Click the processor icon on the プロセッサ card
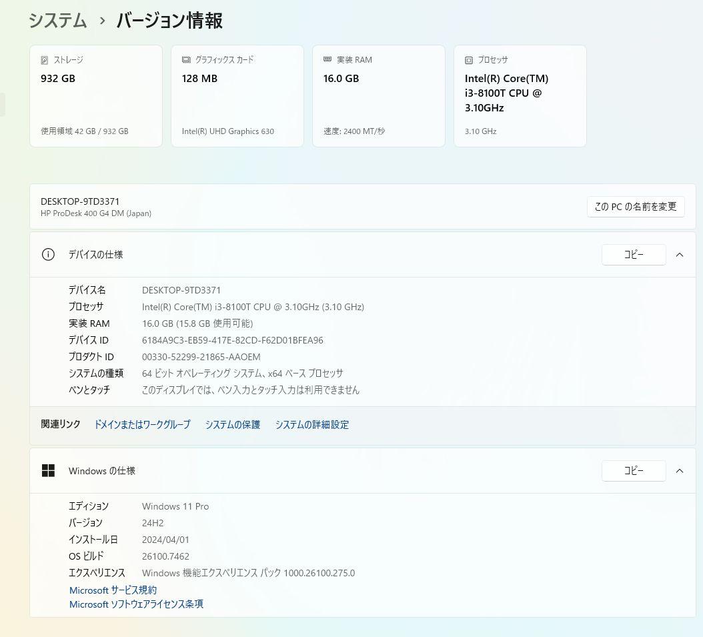The image size is (703, 637). (468, 59)
